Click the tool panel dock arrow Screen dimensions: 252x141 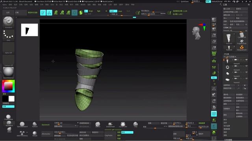[221, 4]
